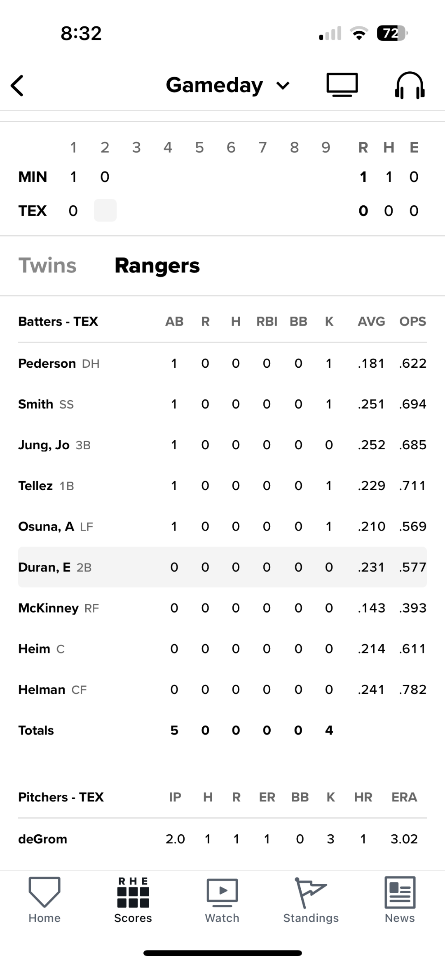445x965 pixels.
Task: Tap the MIN team linescore row label
Action: click(x=33, y=177)
